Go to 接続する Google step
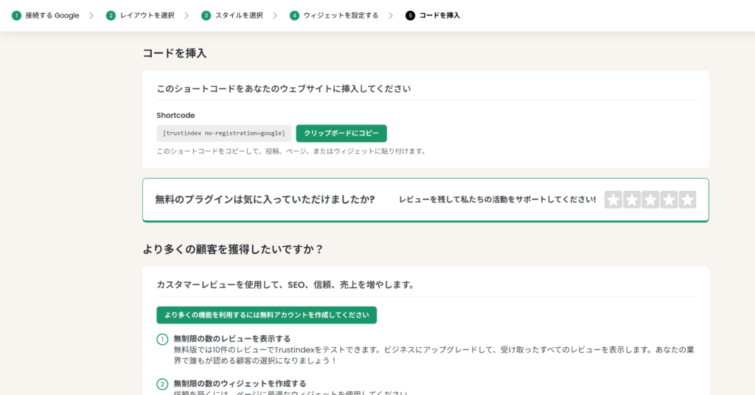Viewport: 755px width, 395px height. [x=52, y=15]
